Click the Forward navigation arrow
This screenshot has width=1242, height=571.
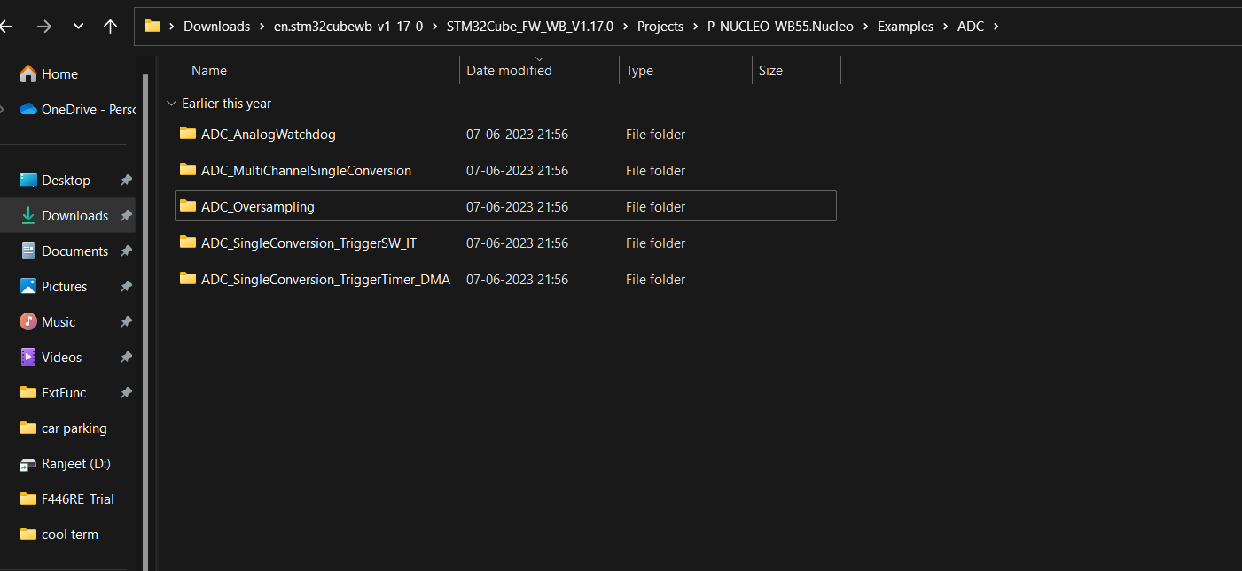43,27
